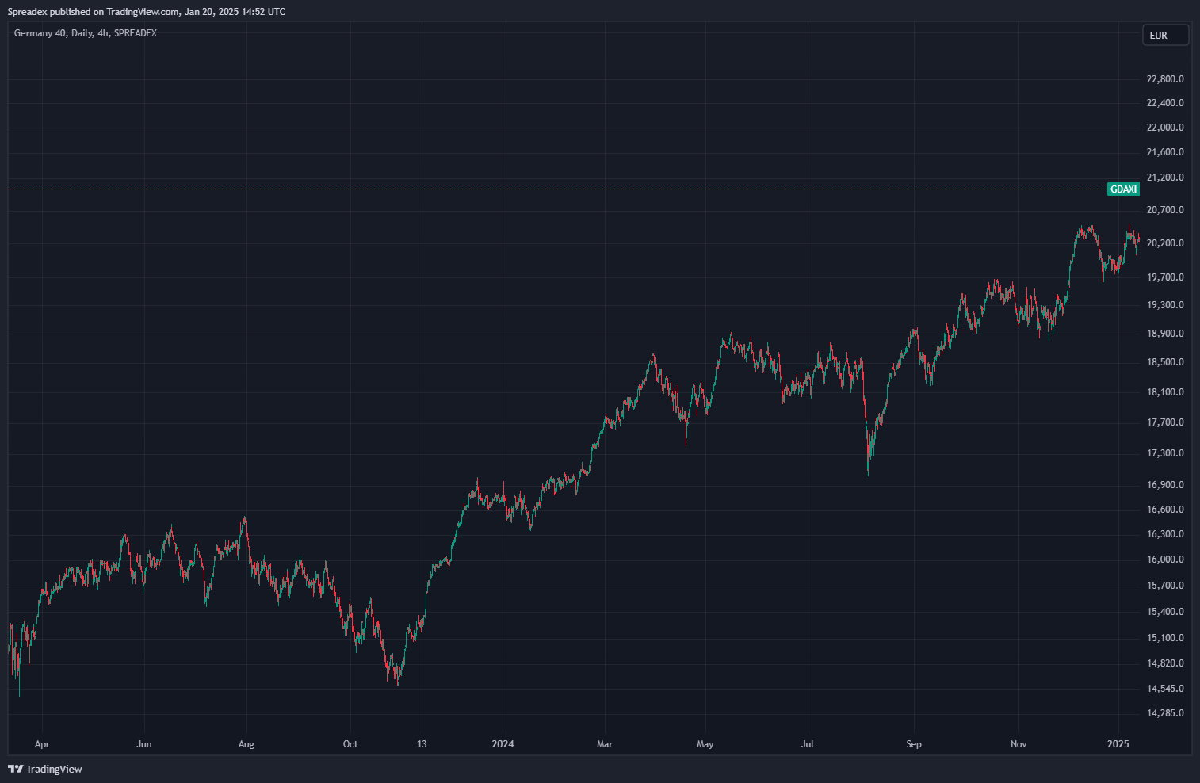The width and height of the screenshot is (1200, 783).
Task: Click the Spreadex published header text
Action: [147, 12]
